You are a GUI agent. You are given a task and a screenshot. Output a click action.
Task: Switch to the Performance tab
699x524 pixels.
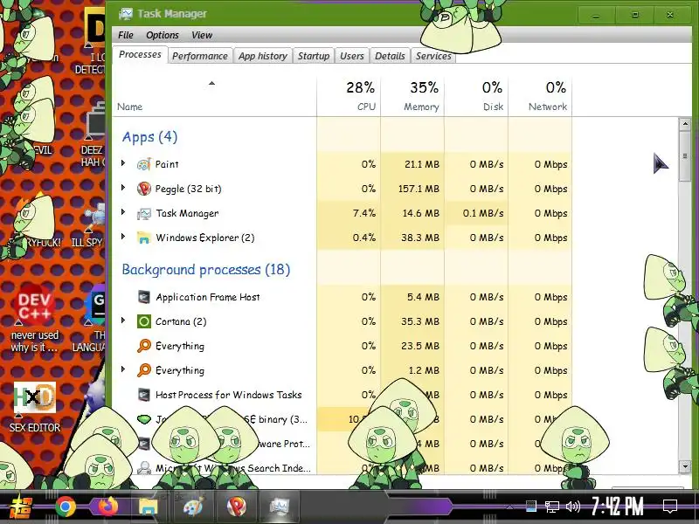pos(200,56)
